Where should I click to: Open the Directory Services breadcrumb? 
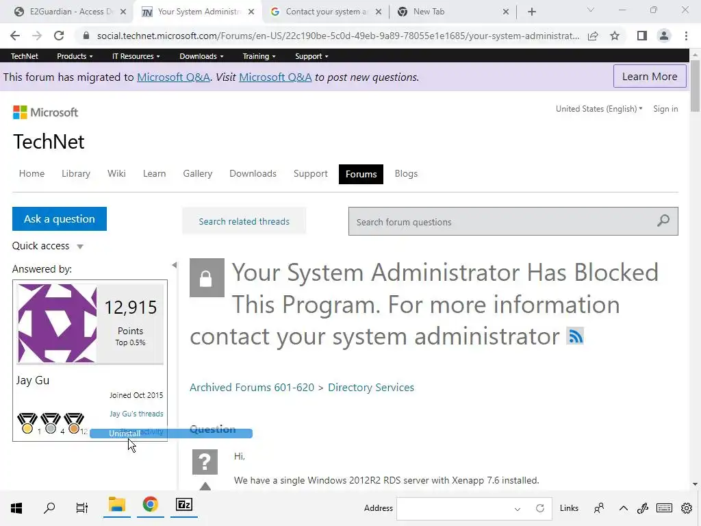(371, 388)
